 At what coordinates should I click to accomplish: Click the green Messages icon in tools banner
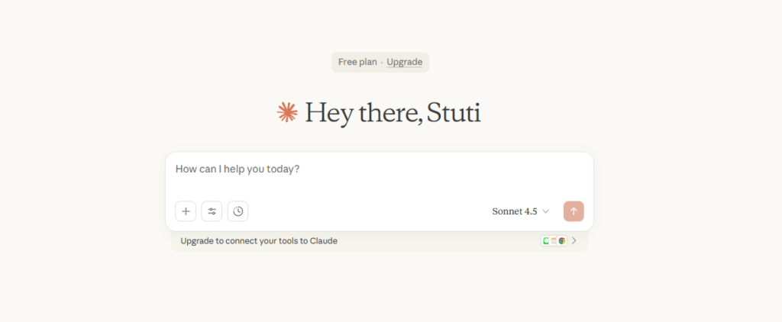pos(547,241)
